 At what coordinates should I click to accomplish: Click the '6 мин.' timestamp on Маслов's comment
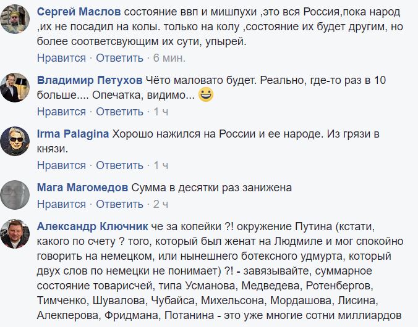(169, 58)
